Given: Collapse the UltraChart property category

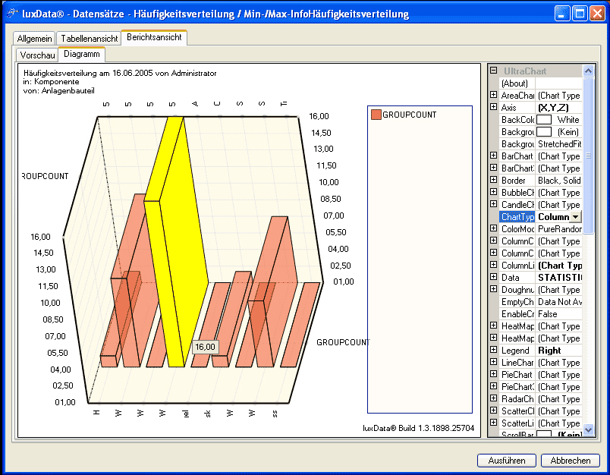Looking at the screenshot, I should coord(494,71).
